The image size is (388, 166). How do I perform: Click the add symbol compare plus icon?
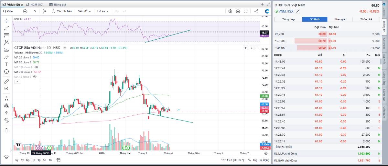[x=25, y=11]
